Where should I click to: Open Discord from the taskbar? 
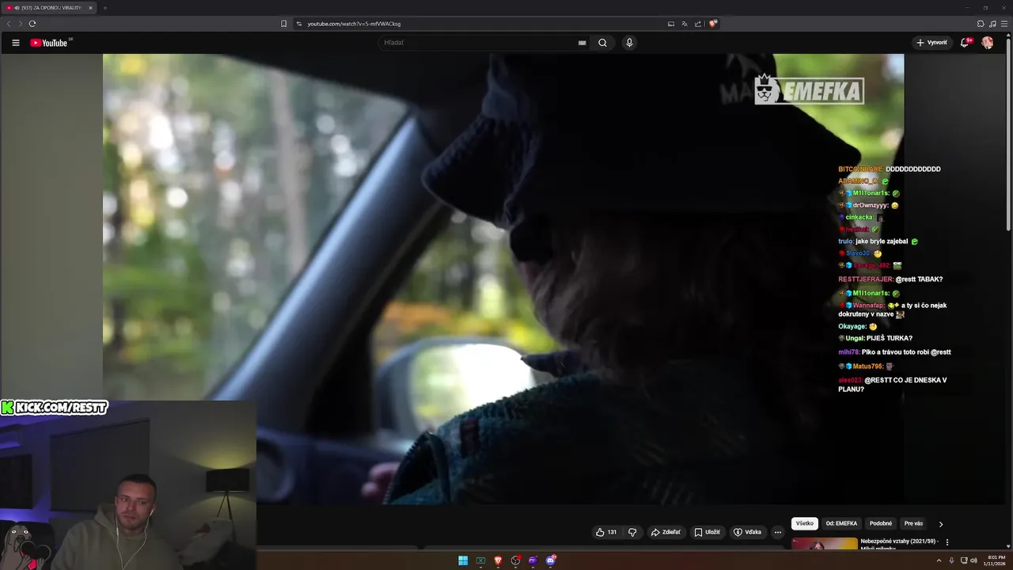pos(551,560)
